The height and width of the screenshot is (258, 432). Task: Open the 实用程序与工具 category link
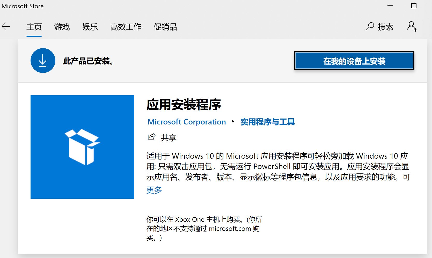[x=267, y=122]
